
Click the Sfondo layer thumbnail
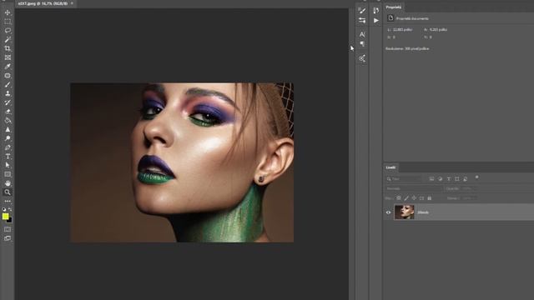click(x=404, y=212)
